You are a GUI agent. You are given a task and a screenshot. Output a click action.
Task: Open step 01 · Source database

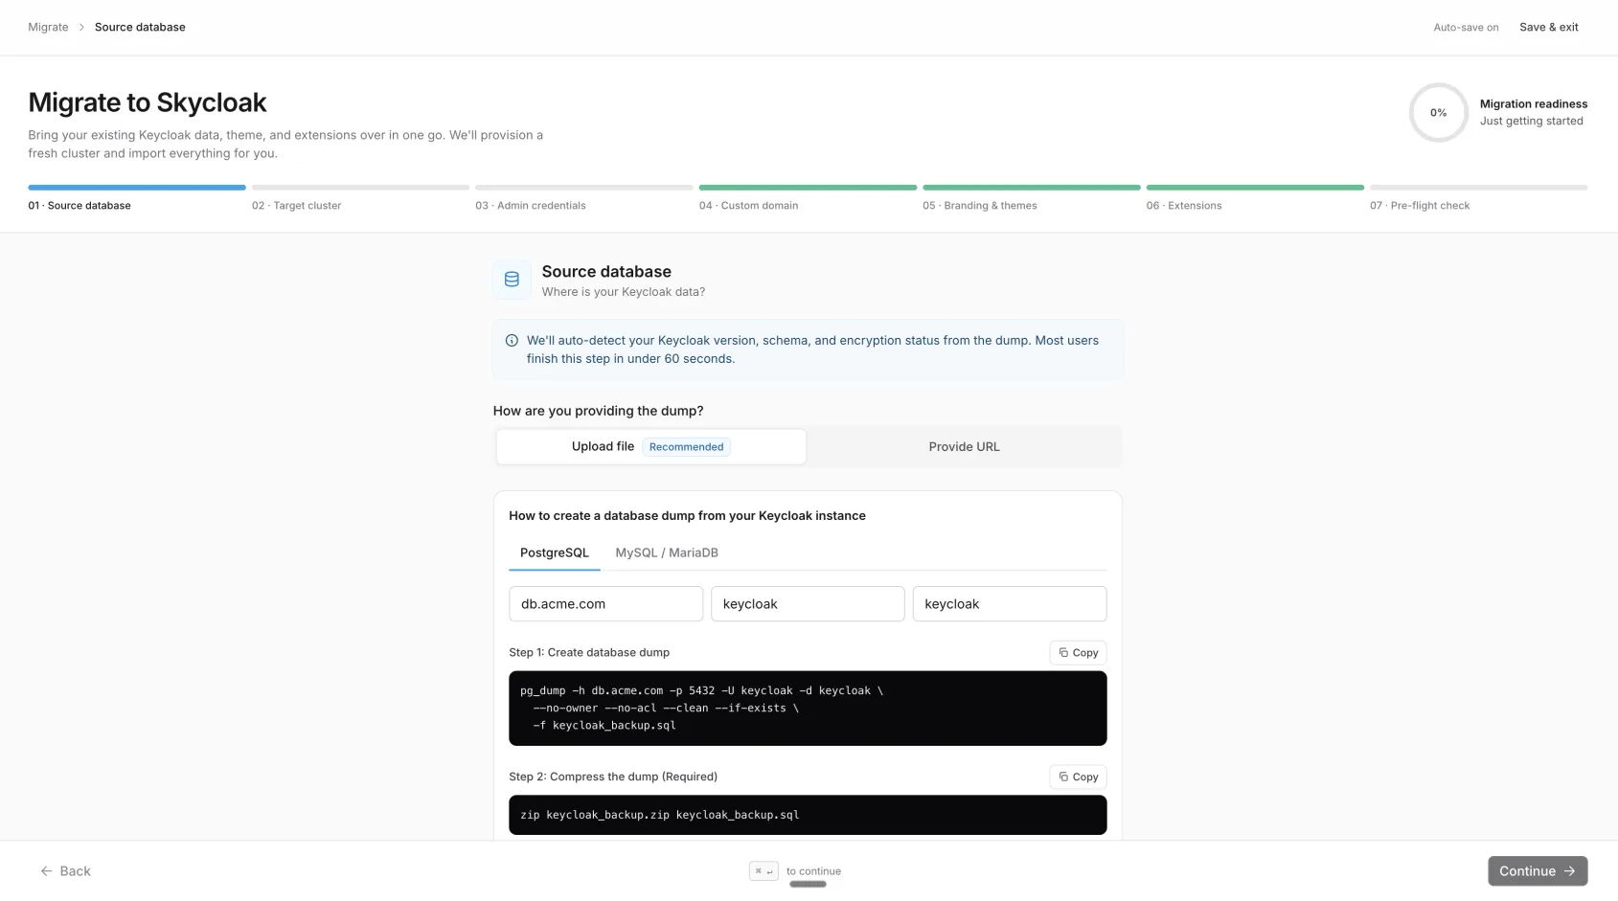click(137, 198)
